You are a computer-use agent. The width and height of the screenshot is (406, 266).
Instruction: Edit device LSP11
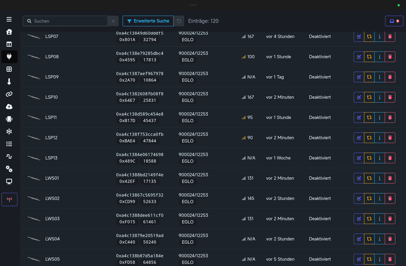(x=359, y=117)
